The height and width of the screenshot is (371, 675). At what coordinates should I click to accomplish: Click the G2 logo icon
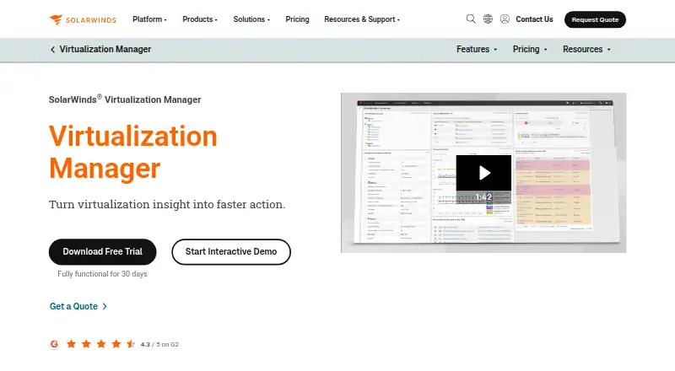tap(54, 344)
